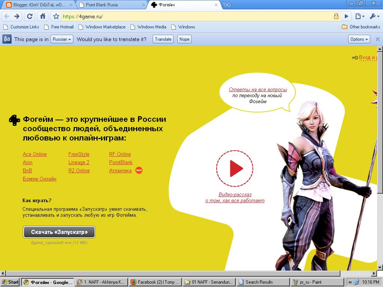The height and width of the screenshot is (287, 383).
Task: Open the R2 Online game link
Action: tap(79, 170)
